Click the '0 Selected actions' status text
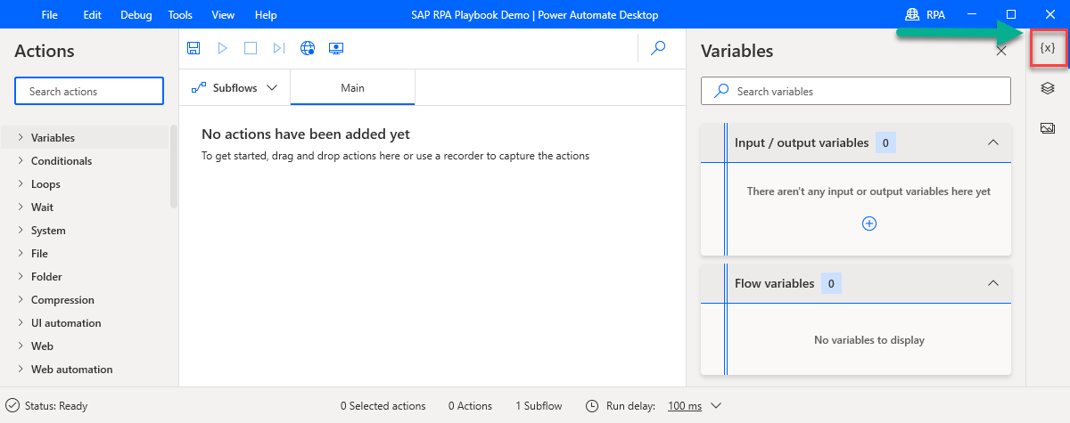The width and height of the screenshot is (1070, 423). pyautogui.click(x=383, y=406)
